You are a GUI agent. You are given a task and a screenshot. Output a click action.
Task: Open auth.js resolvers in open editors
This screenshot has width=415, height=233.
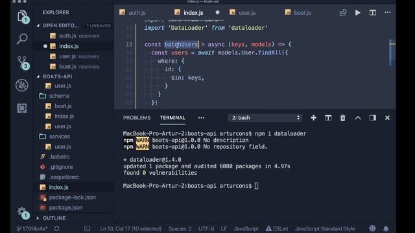point(75,36)
